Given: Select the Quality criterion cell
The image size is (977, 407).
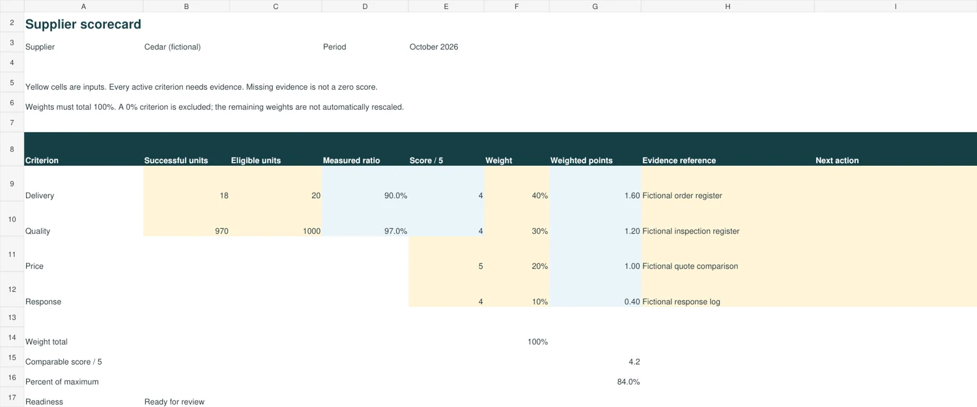Looking at the screenshot, I should (x=83, y=219).
